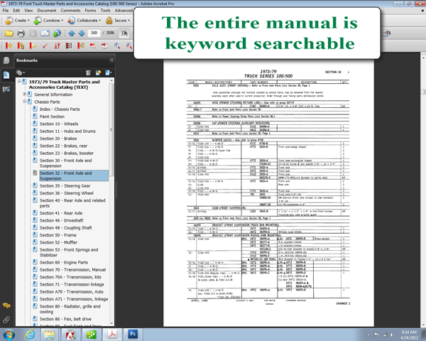The height and width of the screenshot is (341, 426).
Task: Click the red checkmark toolbar icon
Action: tap(45, 45)
